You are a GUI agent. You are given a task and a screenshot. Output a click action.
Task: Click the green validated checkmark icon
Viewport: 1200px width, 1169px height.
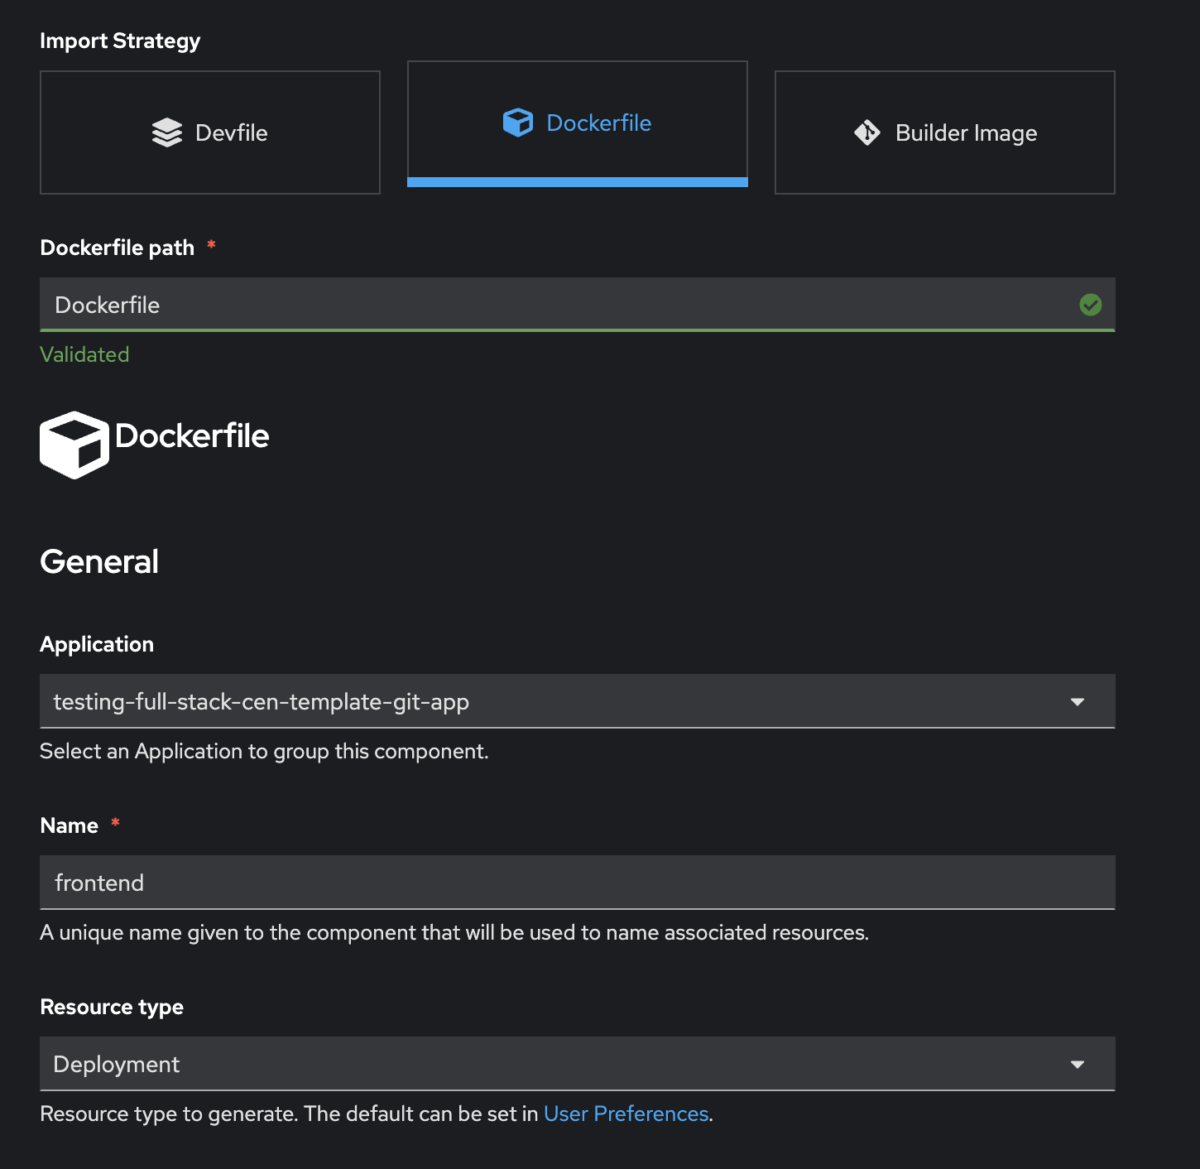point(1091,305)
